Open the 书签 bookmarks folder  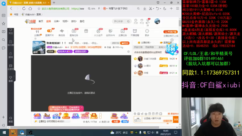[14, 14]
